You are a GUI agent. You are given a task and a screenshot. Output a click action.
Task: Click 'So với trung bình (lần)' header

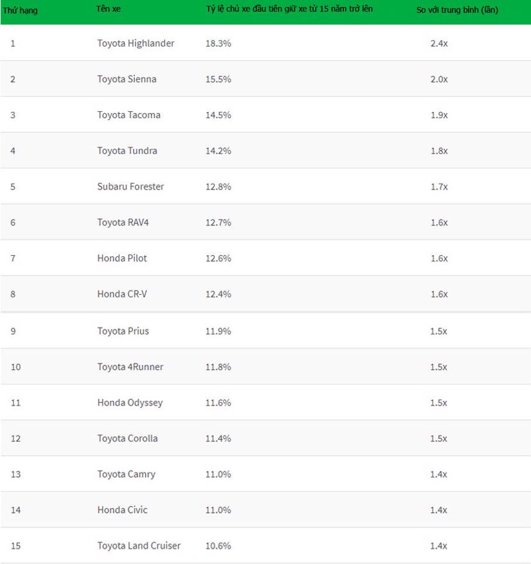pos(457,10)
